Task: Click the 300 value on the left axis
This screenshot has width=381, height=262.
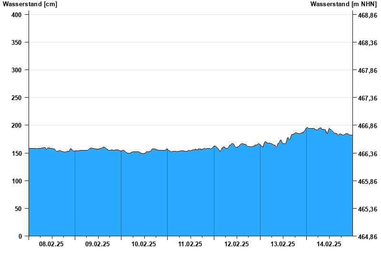Action: [x=17, y=70]
